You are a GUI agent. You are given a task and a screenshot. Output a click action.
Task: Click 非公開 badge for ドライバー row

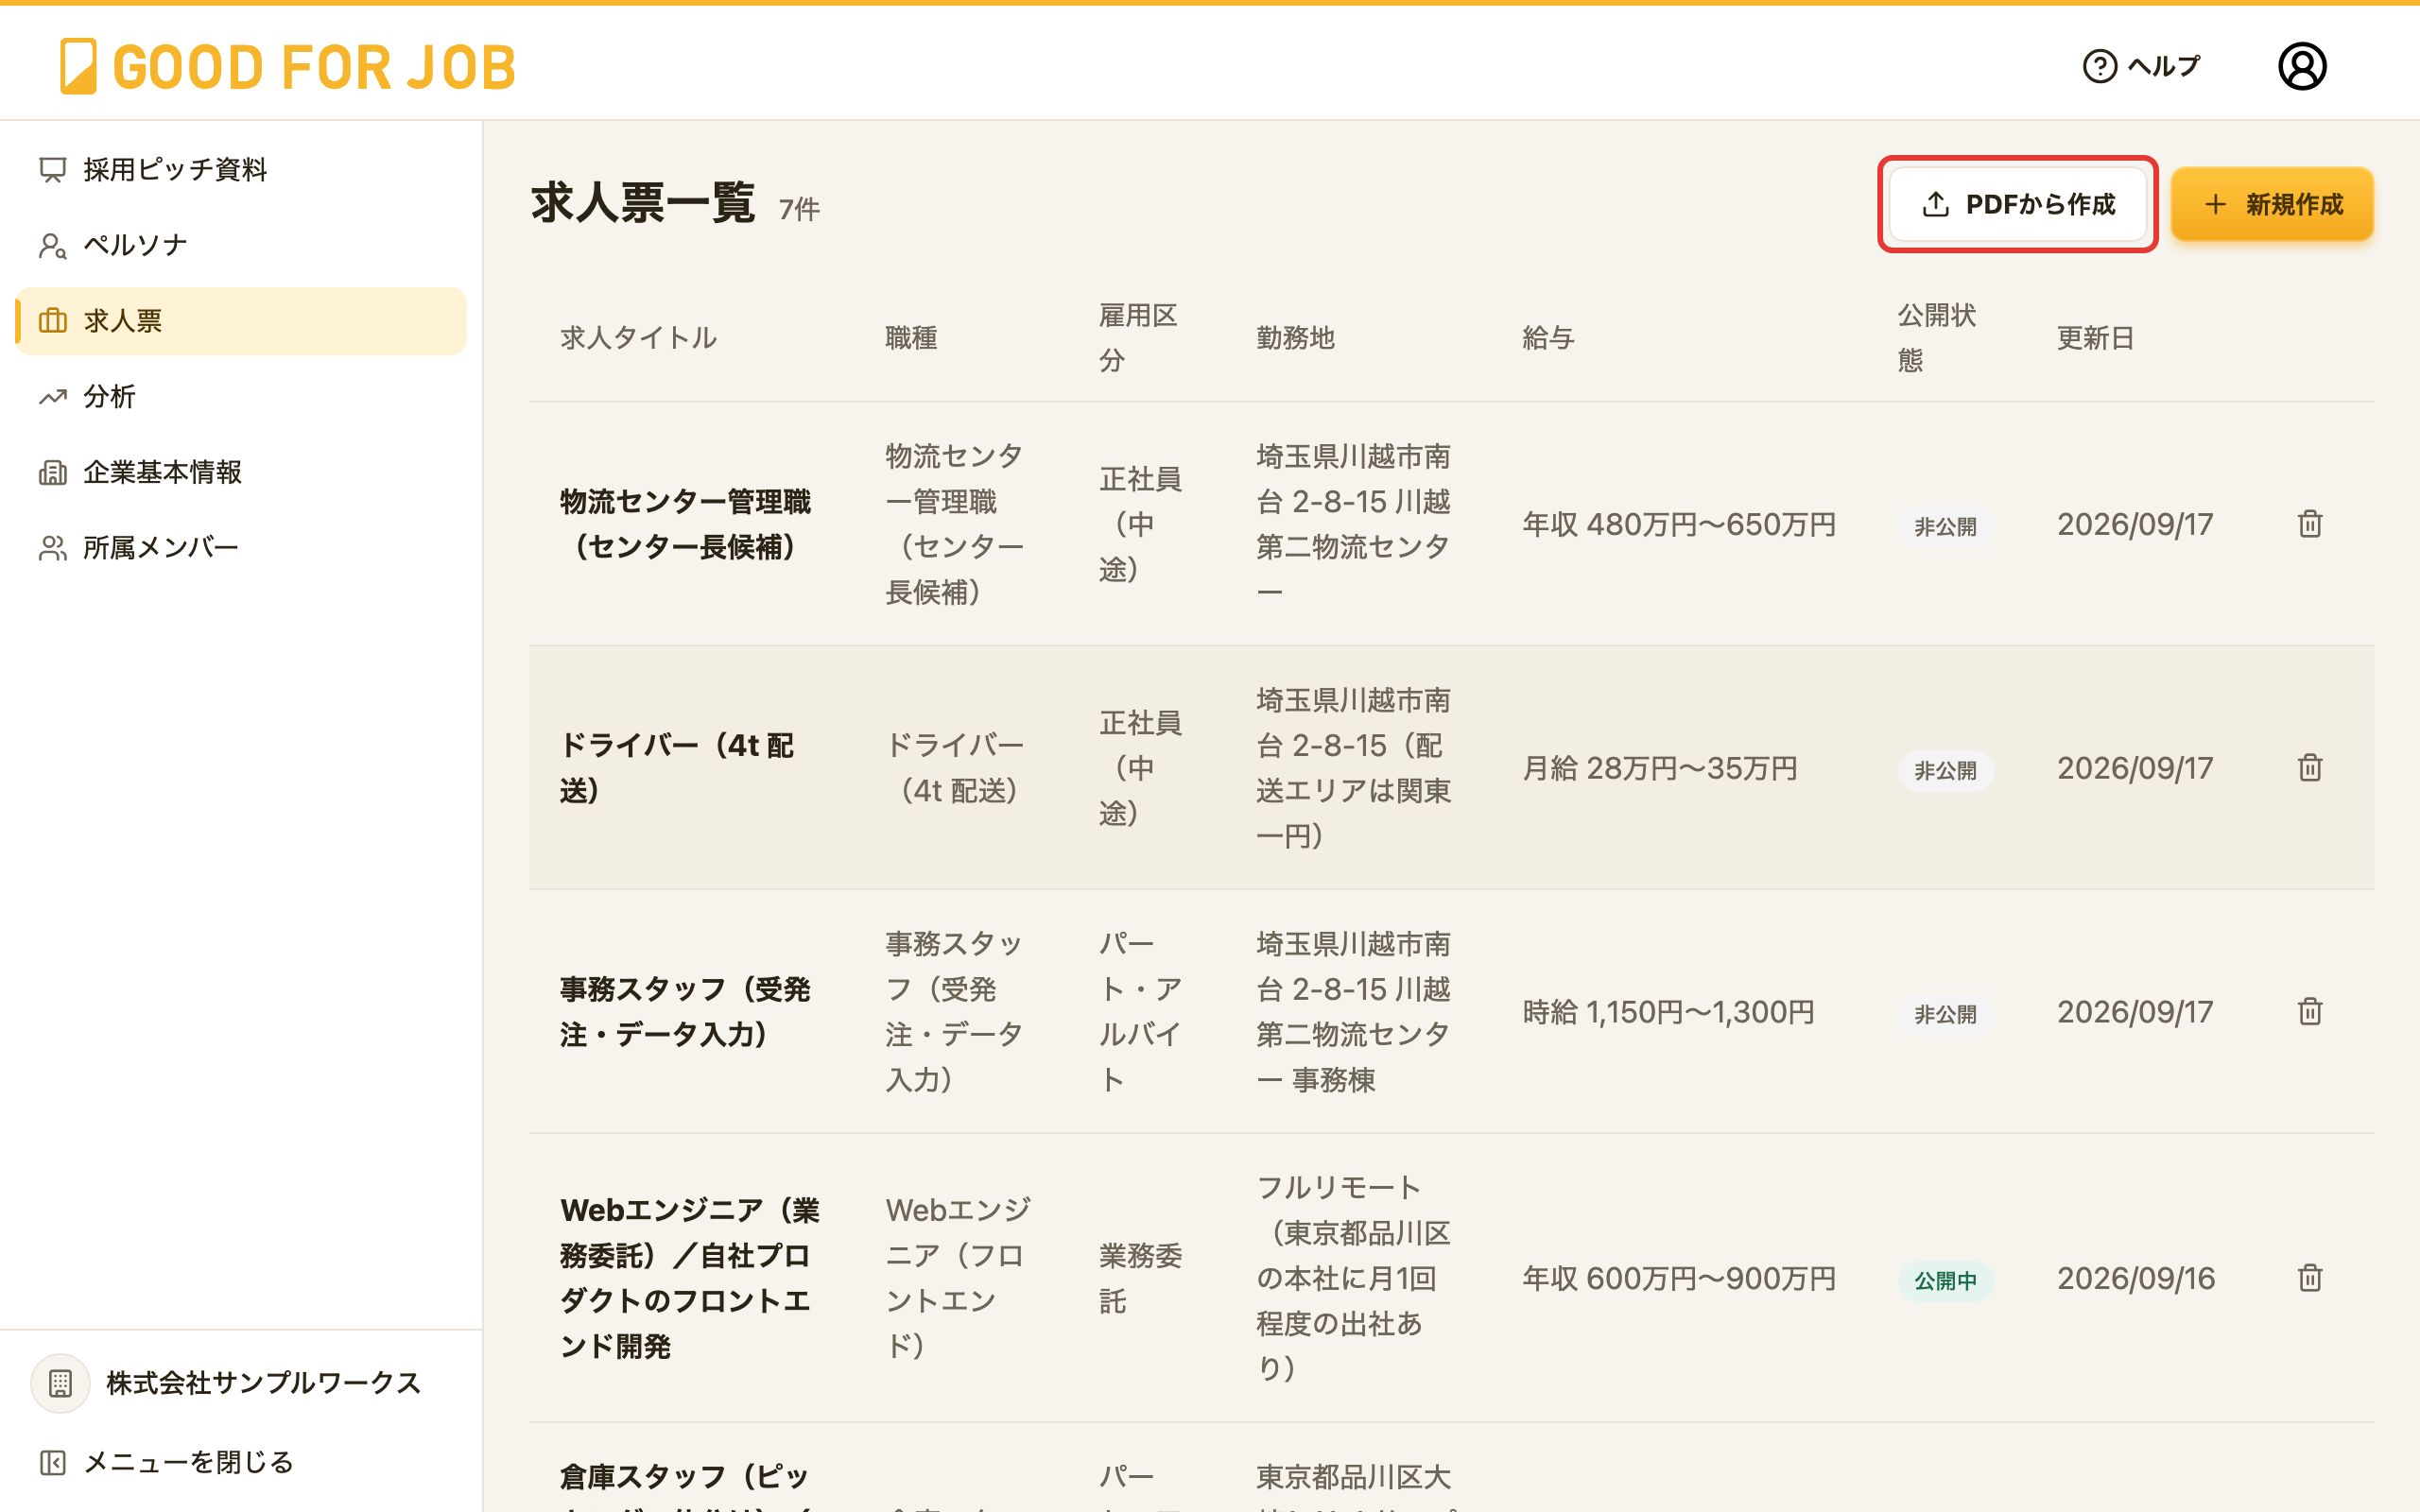[1945, 770]
